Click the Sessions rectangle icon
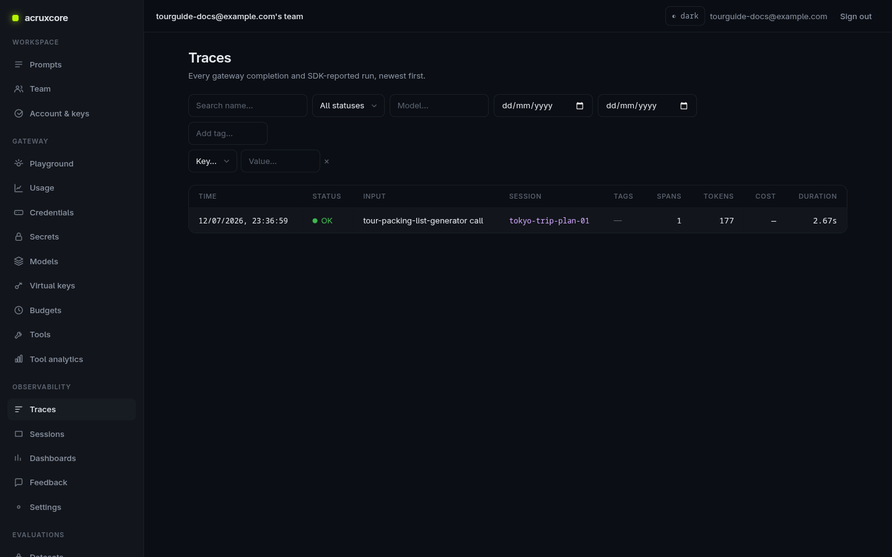Screen dimensions: 892x557 point(19,434)
